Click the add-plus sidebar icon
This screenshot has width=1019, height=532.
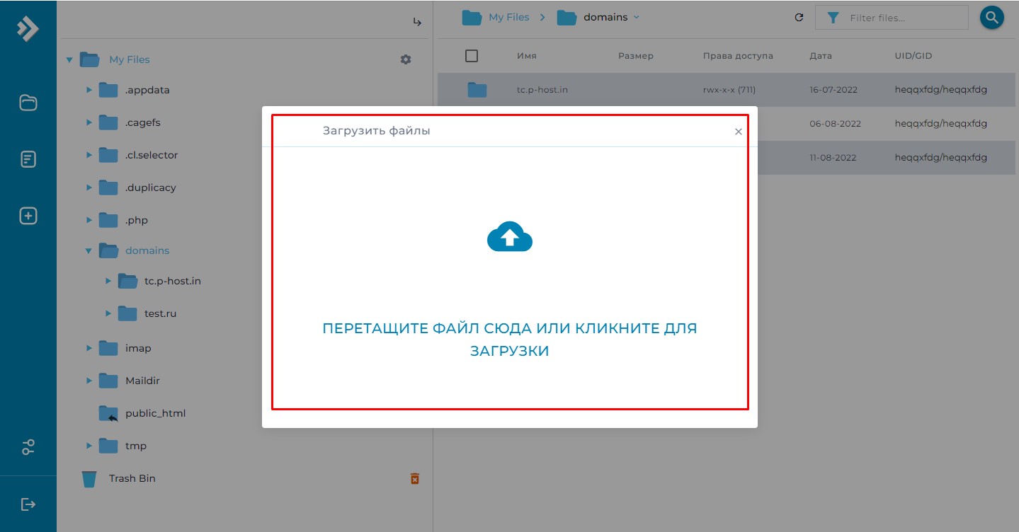coord(28,216)
